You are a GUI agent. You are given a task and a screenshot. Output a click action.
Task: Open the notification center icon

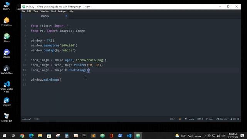242,136
